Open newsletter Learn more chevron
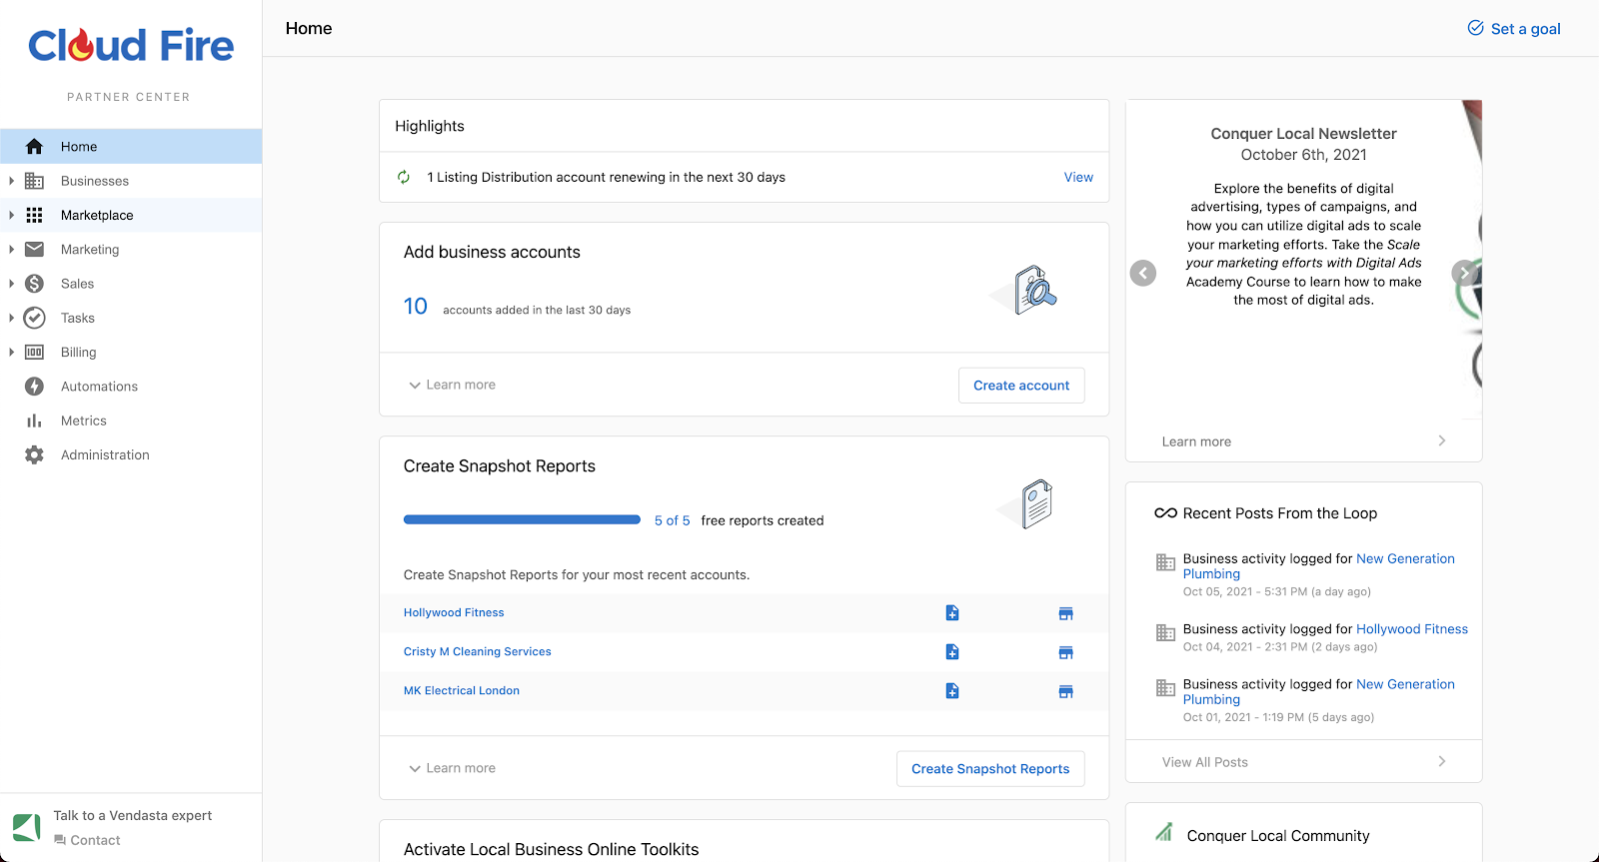Image resolution: width=1599 pixels, height=862 pixels. point(1441,440)
